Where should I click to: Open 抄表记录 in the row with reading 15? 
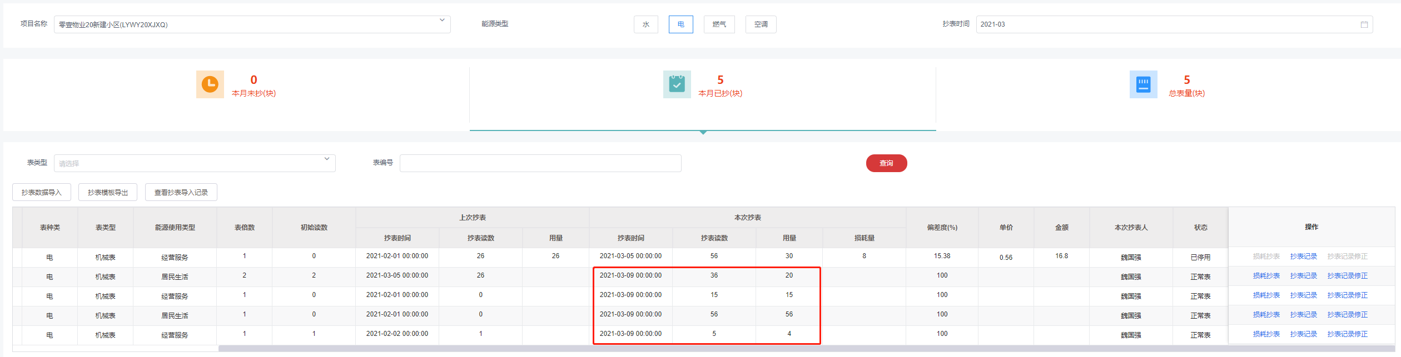(1304, 295)
